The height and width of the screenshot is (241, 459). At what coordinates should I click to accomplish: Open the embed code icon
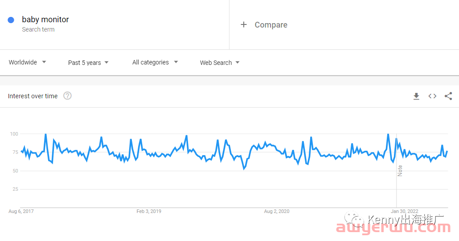point(432,96)
